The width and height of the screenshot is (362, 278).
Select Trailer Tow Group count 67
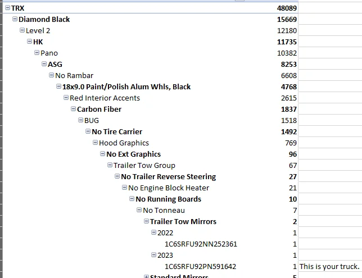[293, 165]
